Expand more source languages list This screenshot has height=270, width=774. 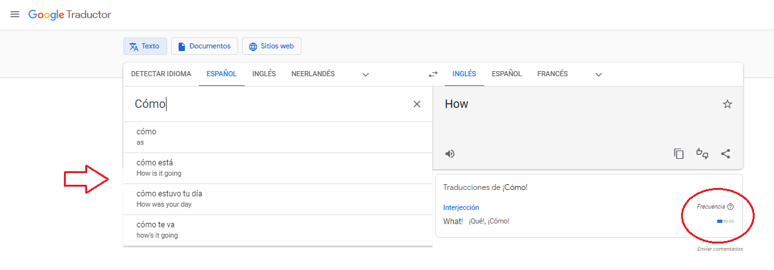coord(365,74)
